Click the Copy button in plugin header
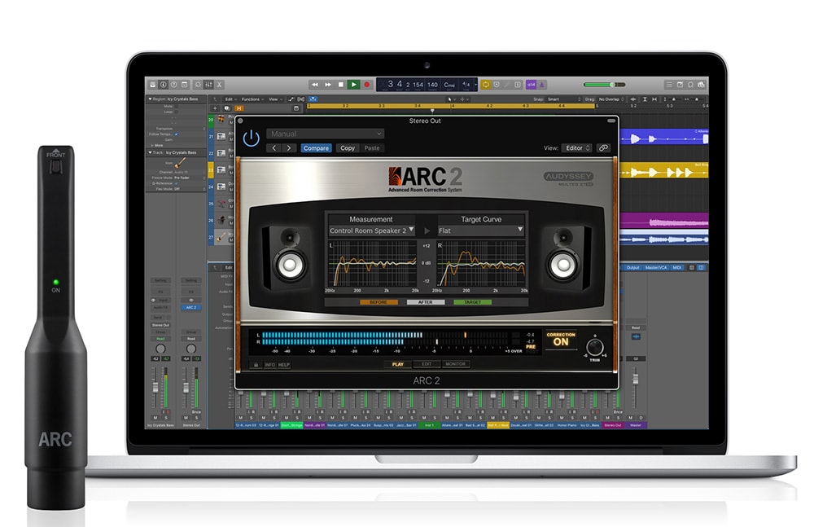This screenshot has width=814, height=527. (348, 148)
